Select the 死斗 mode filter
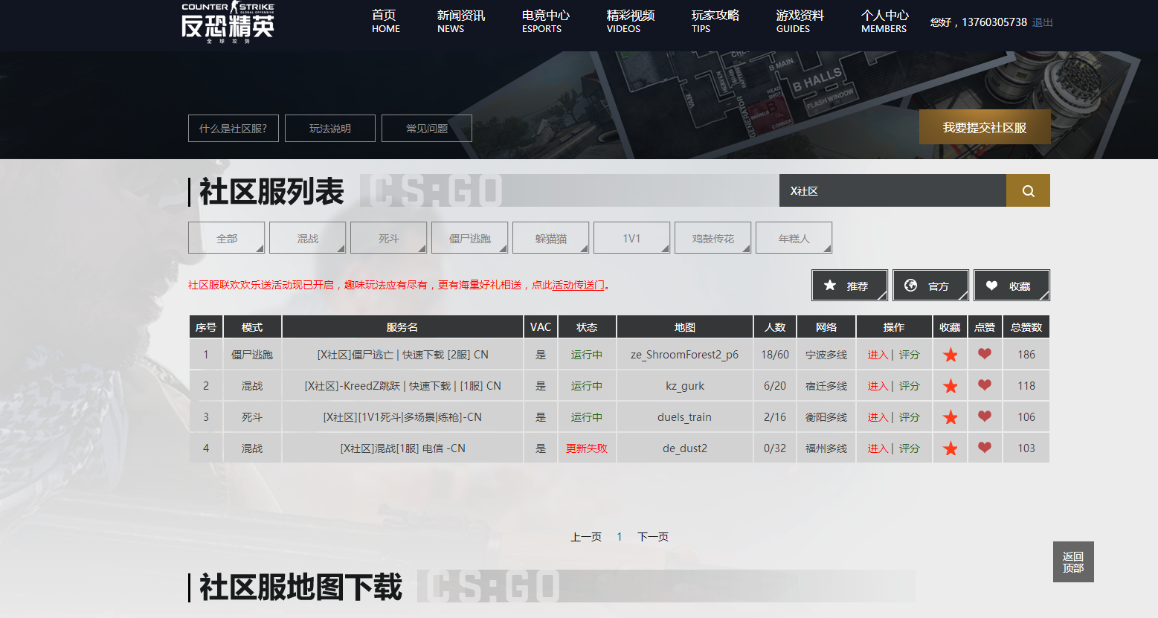The image size is (1158, 618). coord(388,238)
